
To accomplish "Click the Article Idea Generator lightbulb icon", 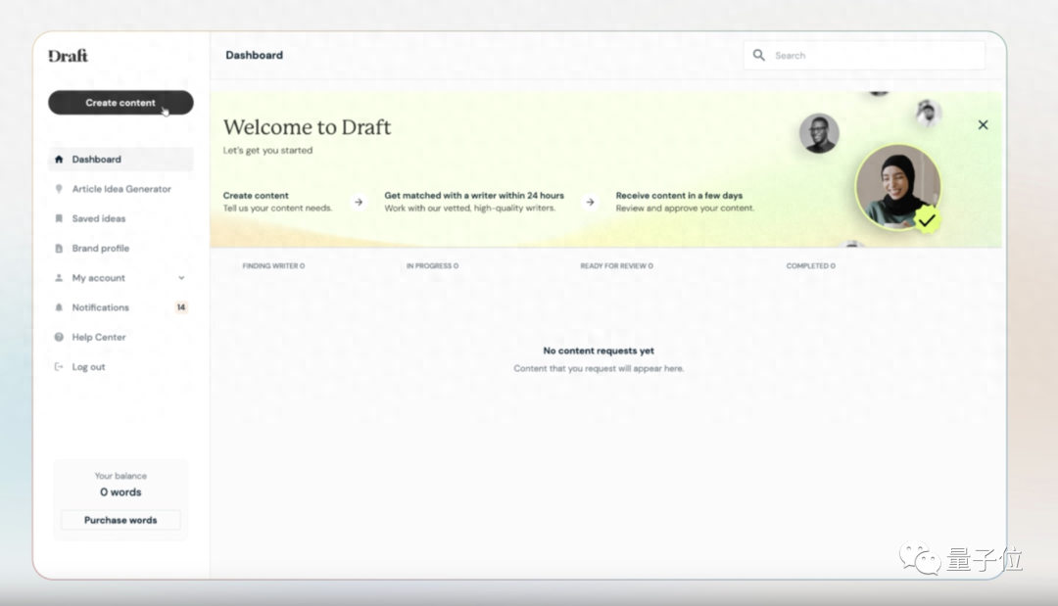I will [59, 189].
